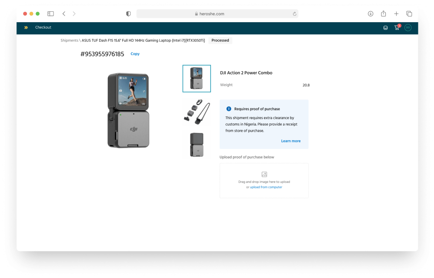Click the #953955976185 tracking number
Screen dimensions: 434x278
coord(102,54)
